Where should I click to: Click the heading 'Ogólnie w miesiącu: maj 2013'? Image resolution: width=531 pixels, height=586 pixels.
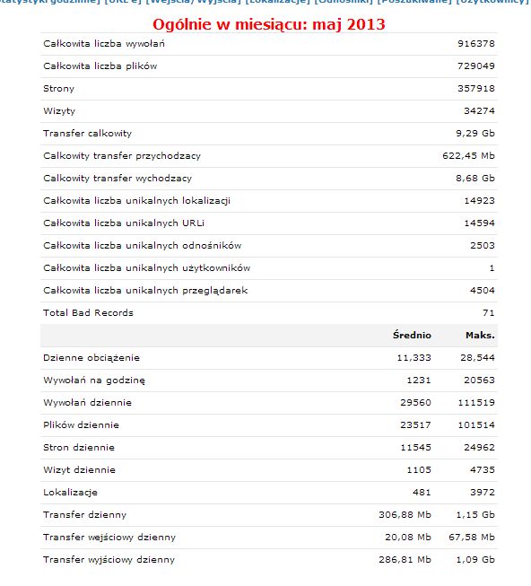click(269, 24)
